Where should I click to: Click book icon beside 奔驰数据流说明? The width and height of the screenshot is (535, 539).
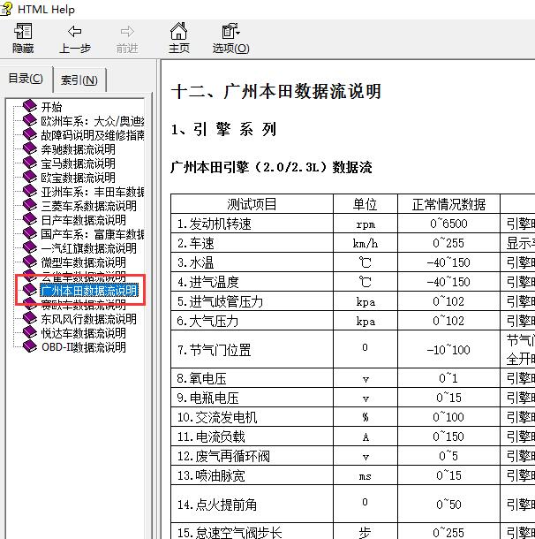pyautogui.click(x=30, y=148)
